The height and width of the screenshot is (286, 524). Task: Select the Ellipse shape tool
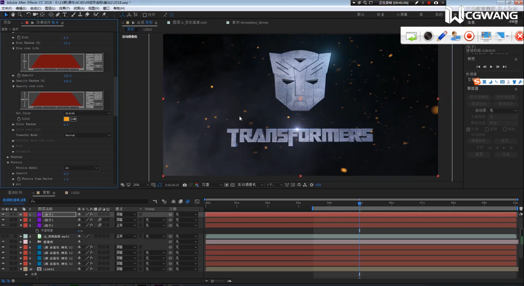[51, 14]
